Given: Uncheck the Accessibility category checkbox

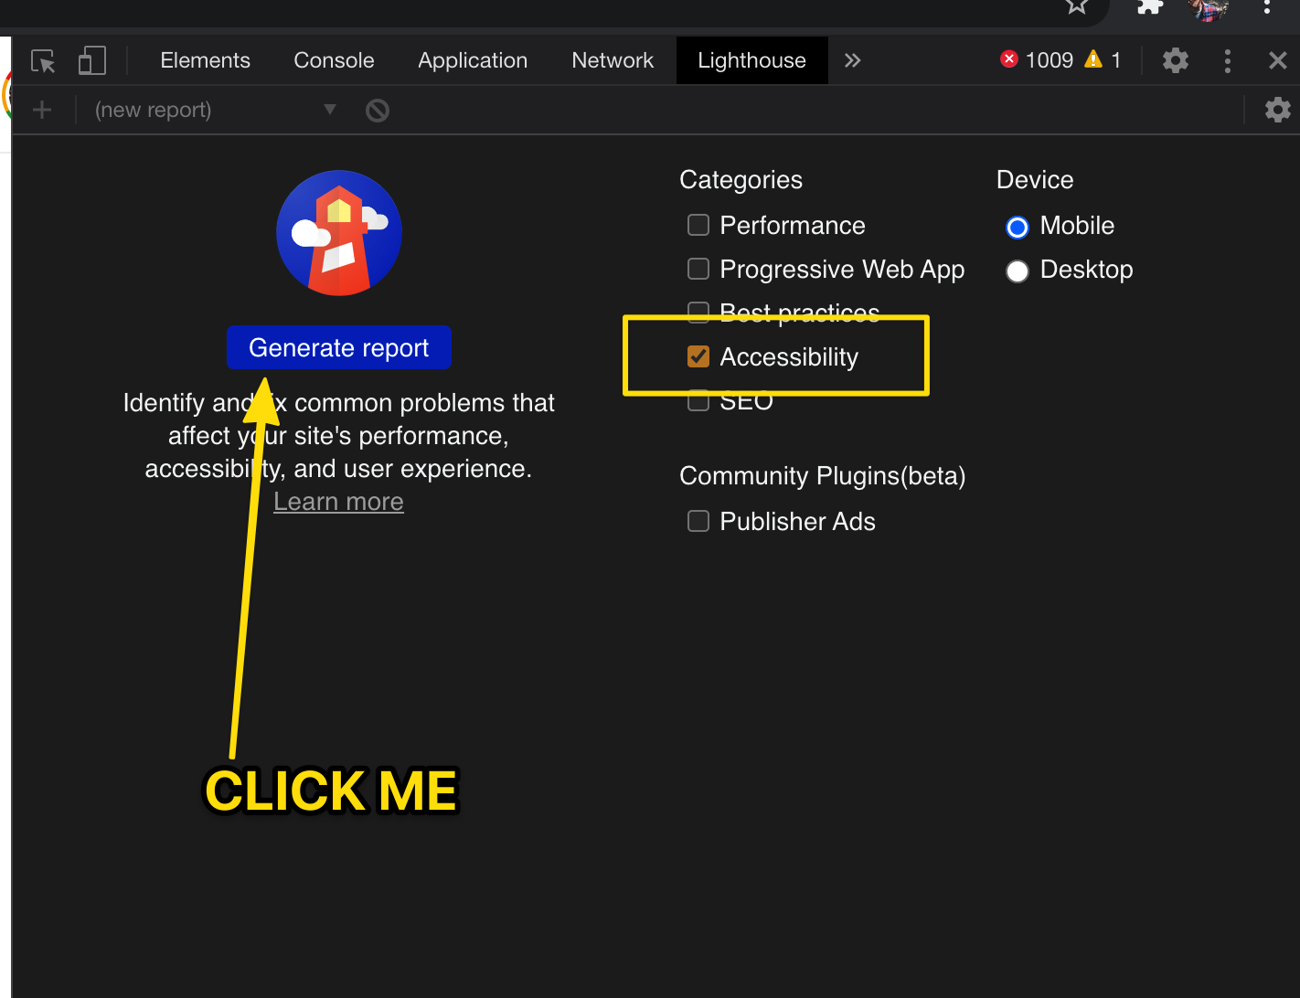Looking at the screenshot, I should pyautogui.click(x=698, y=356).
